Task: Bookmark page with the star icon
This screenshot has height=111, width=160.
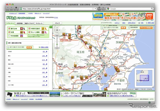Action: point(93,9)
